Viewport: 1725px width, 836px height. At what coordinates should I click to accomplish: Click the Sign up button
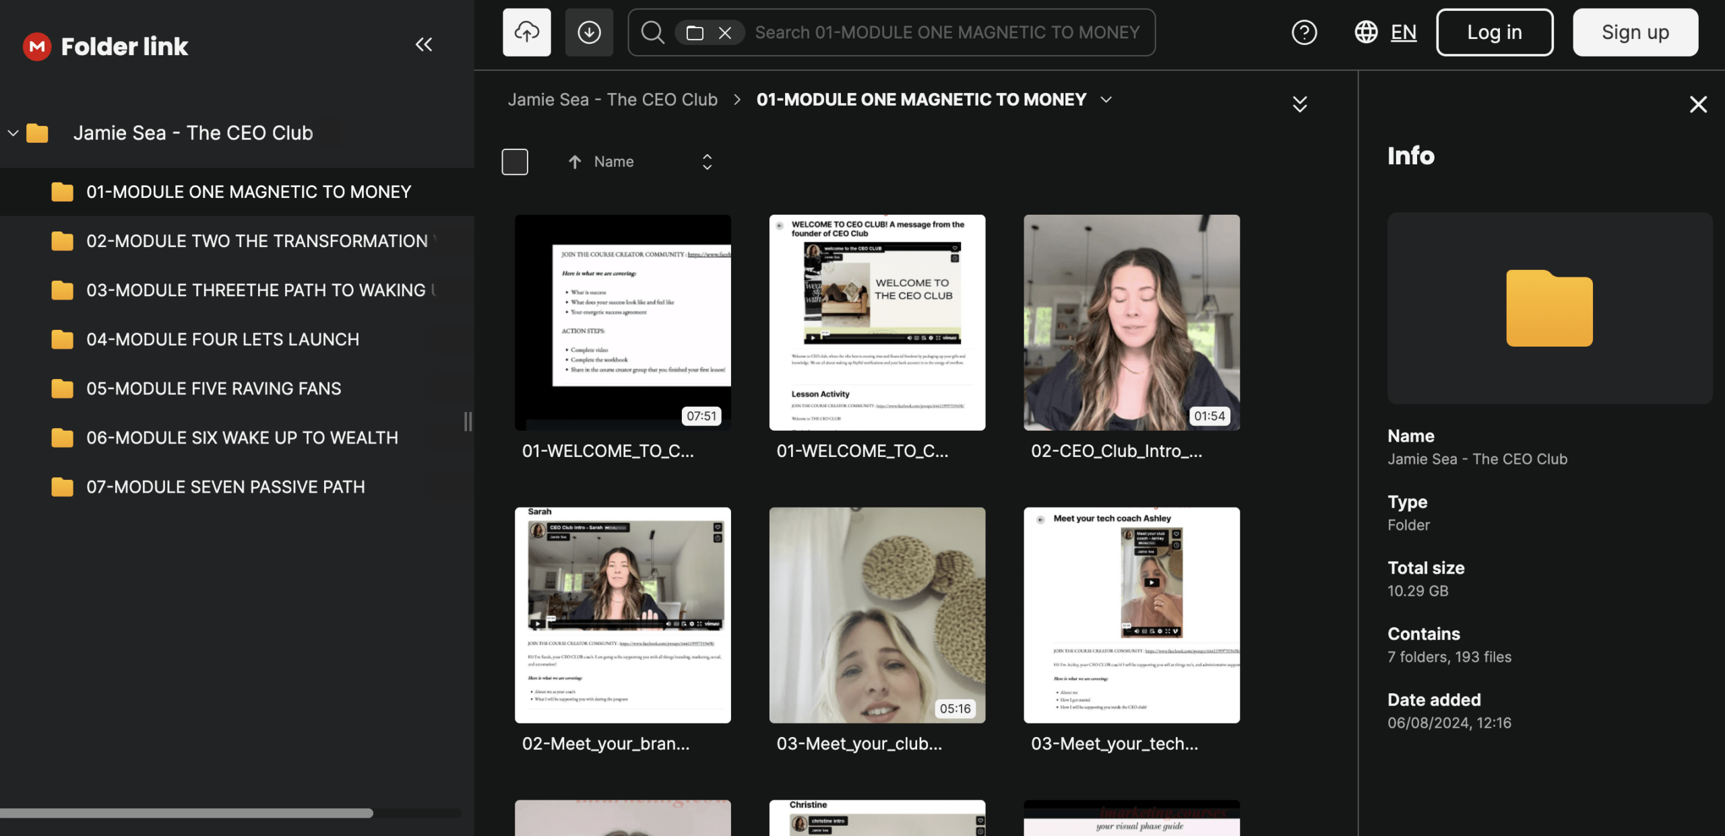1635,32
